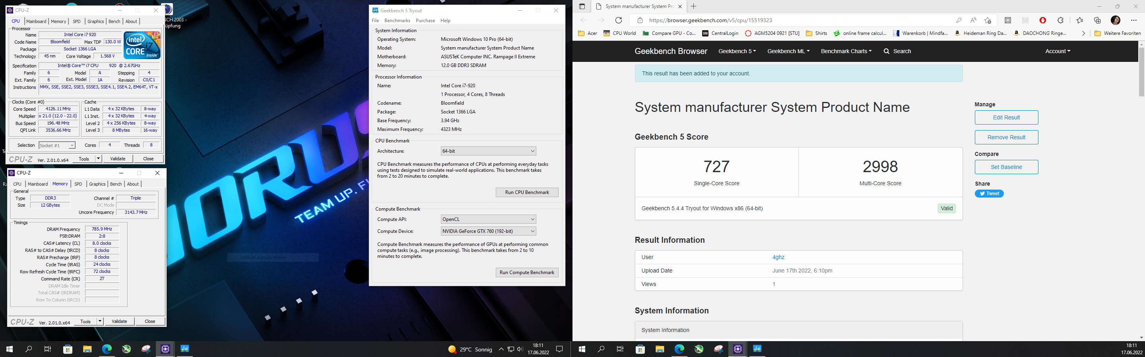This screenshot has height=357, width=1145.
Task: Click the red Opera-style extension icon
Action: 1043,20
